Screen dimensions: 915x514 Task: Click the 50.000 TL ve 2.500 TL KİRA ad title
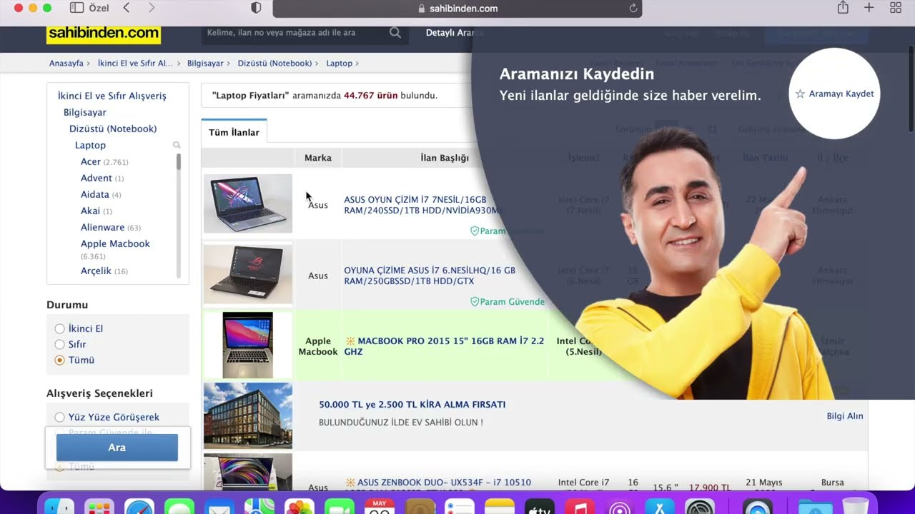(x=412, y=405)
